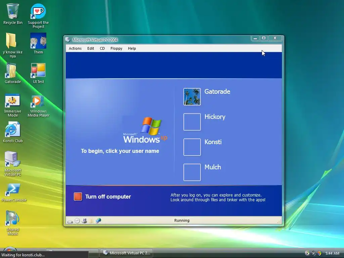Click the shared folder status icon in Virtual PC

pos(91,221)
